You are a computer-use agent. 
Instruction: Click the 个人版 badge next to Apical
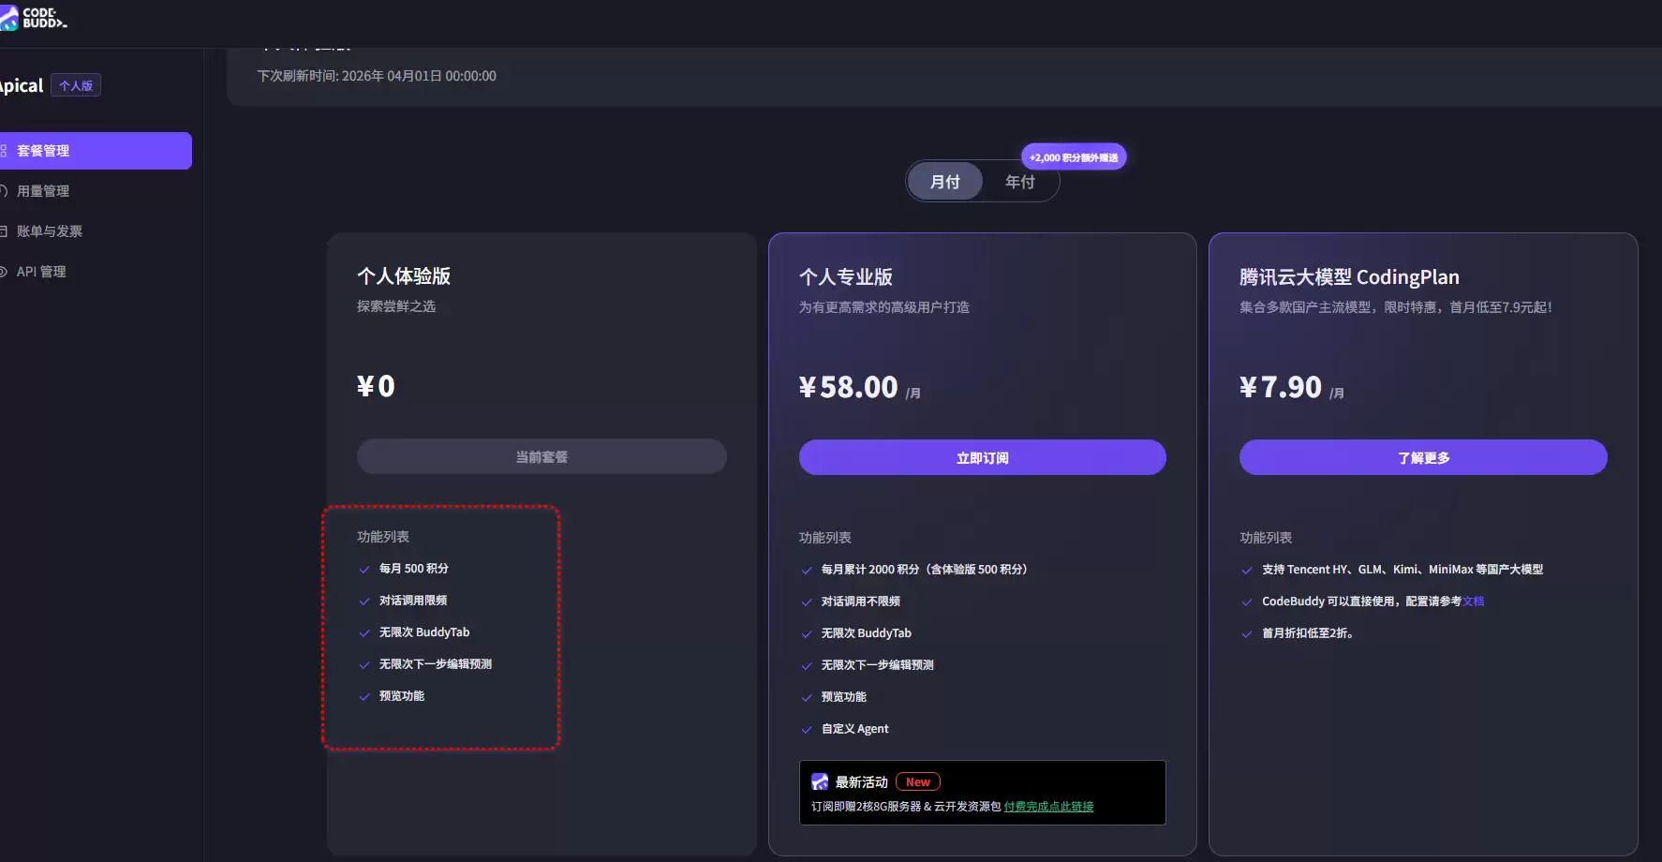(75, 84)
